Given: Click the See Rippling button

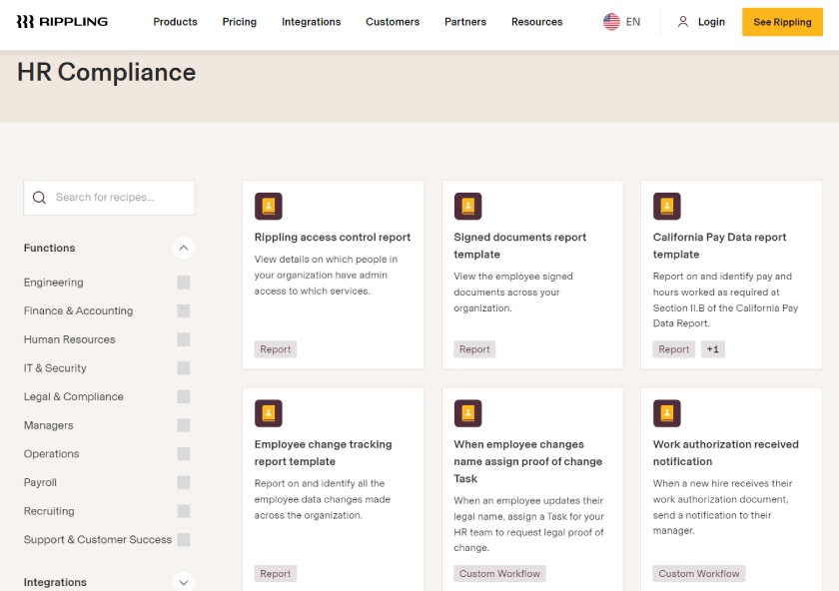Looking at the screenshot, I should coord(782,22).
